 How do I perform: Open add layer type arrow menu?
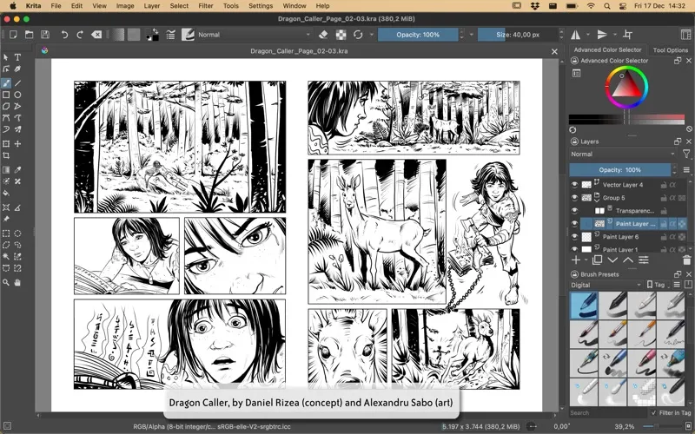586,260
